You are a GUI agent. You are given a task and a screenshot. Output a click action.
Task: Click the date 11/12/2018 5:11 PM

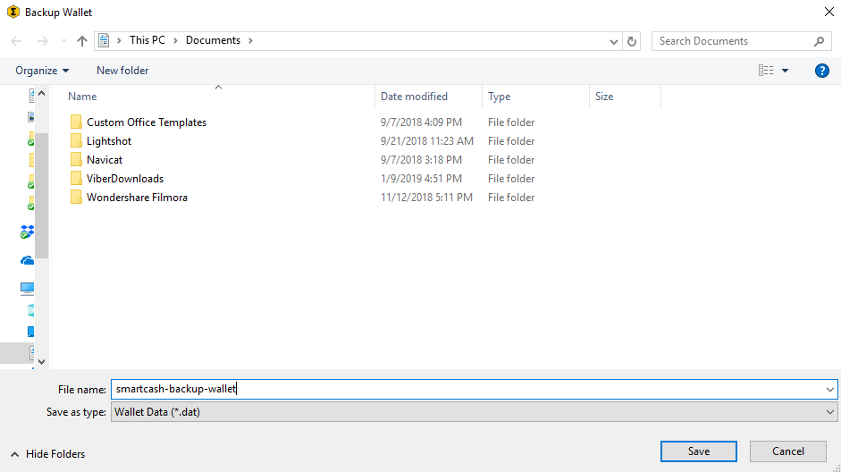tap(426, 198)
